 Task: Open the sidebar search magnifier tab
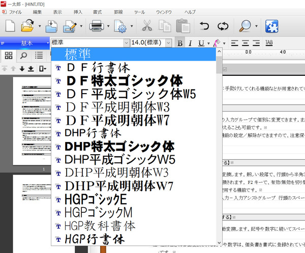point(23,55)
